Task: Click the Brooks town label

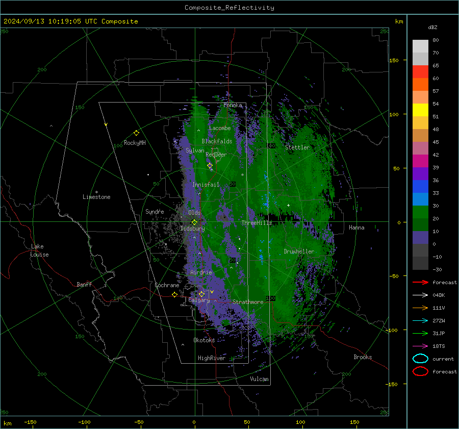Action: point(363,357)
